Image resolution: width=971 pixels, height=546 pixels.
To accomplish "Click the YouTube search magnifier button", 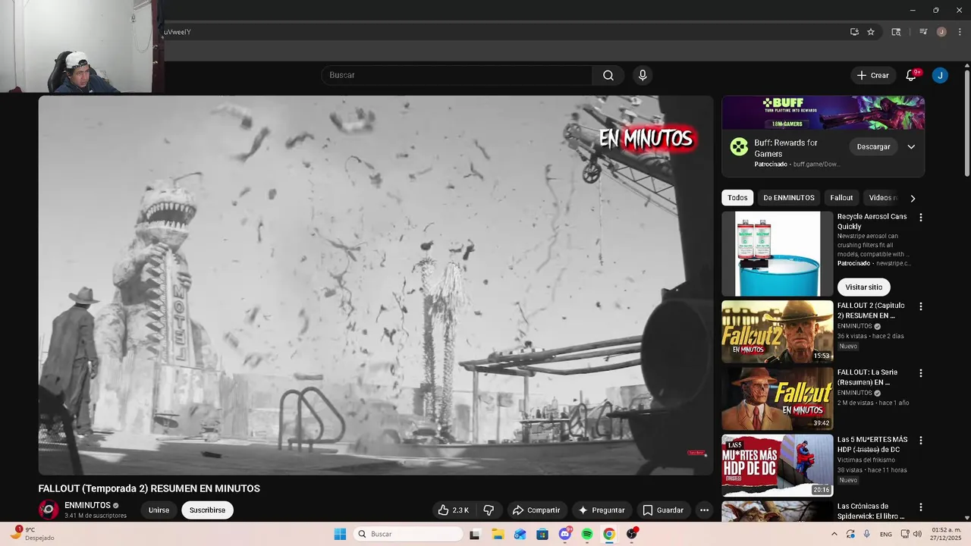I will [608, 75].
